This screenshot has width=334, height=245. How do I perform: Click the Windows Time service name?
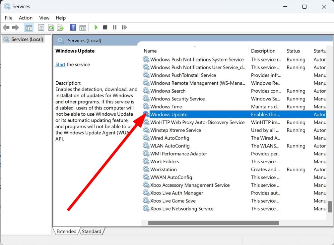(x=166, y=106)
